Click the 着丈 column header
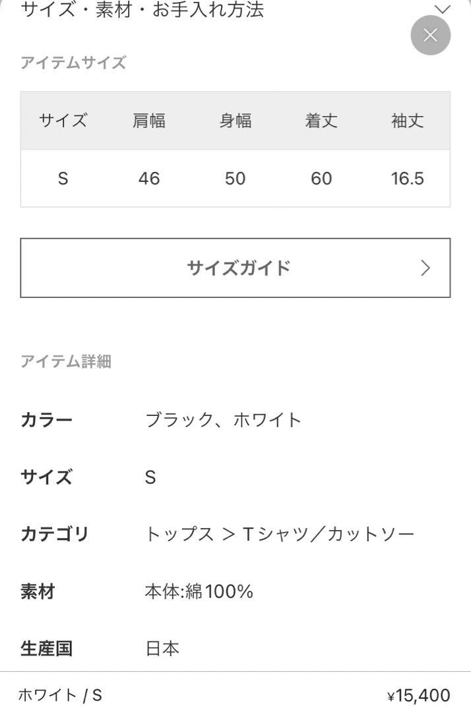This screenshot has width=471, height=712. pyautogui.click(x=321, y=121)
